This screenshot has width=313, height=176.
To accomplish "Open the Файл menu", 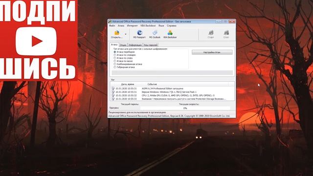I will click(112, 26).
